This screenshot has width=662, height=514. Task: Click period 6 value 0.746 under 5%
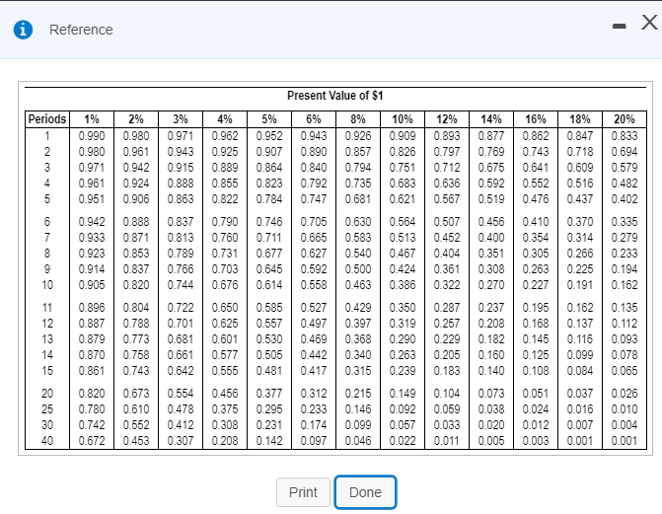coord(269,222)
